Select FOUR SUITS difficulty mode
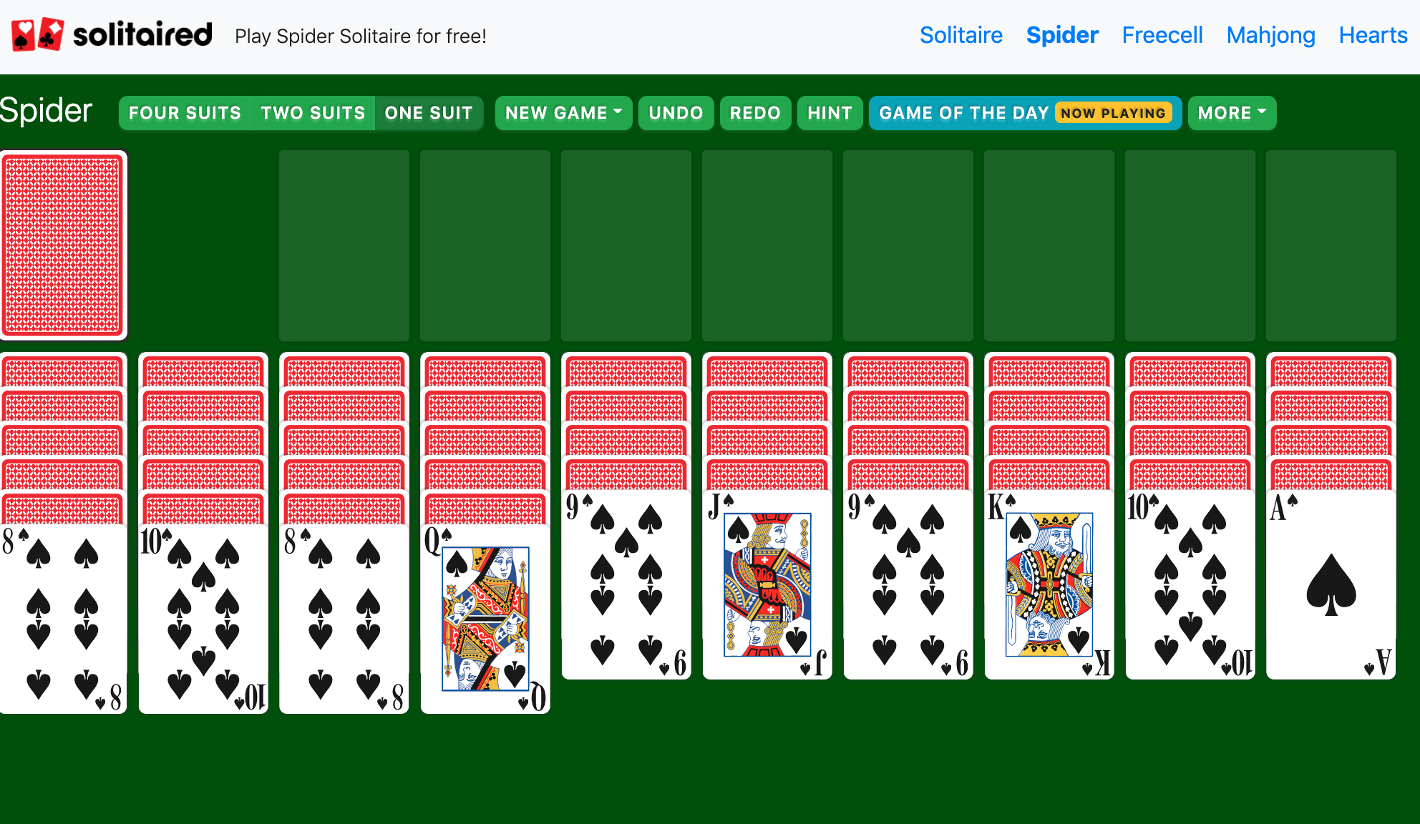 coord(185,113)
